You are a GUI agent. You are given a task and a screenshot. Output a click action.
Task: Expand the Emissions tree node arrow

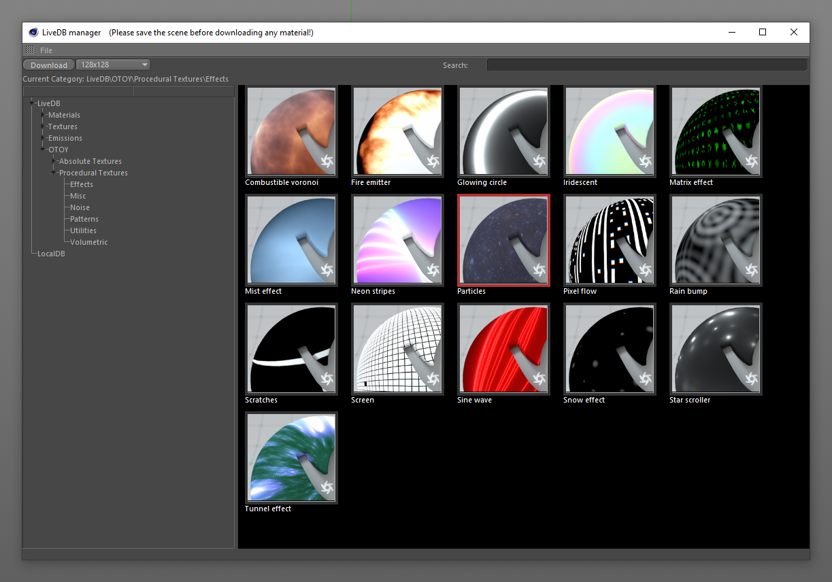[44, 138]
